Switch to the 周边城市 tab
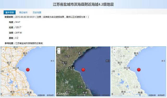This screenshot has height=98, width=167. (x=23, y=12)
